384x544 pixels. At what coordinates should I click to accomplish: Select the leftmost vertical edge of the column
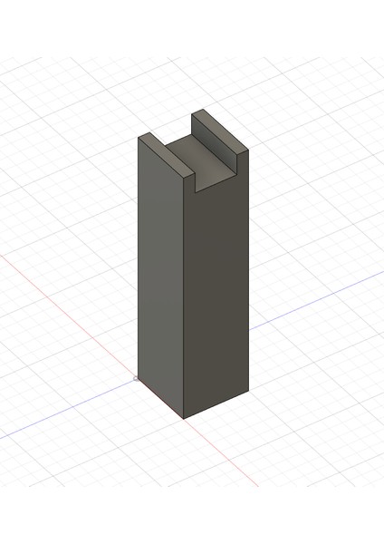point(138,258)
